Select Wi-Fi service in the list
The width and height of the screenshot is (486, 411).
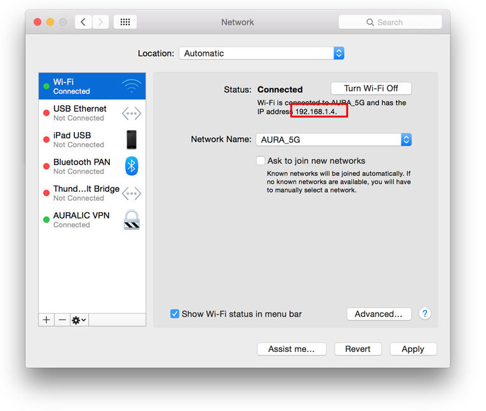pyautogui.click(x=92, y=86)
